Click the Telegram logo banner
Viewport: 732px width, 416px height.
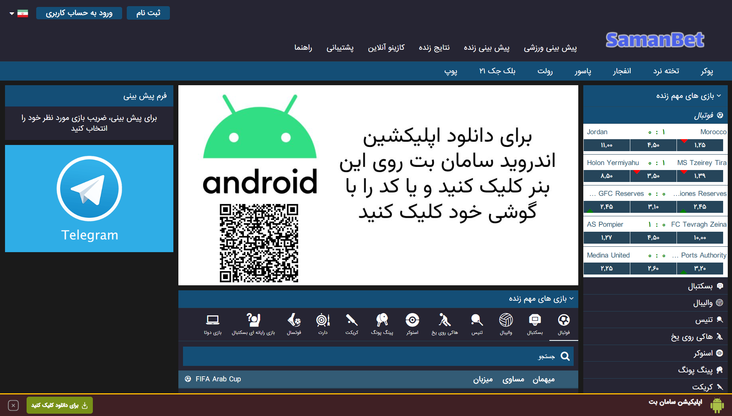pyautogui.click(x=89, y=199)
